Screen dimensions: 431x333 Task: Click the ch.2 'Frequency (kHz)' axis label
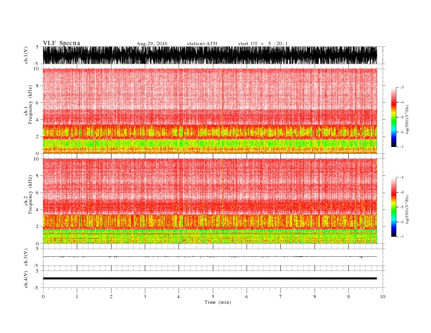(x=30, y=194)
